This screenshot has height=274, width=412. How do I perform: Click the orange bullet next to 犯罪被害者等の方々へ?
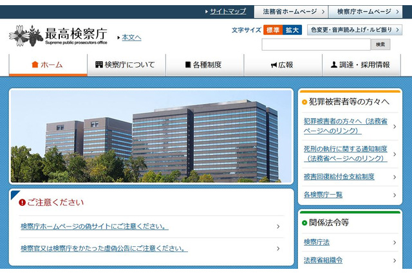304,102
